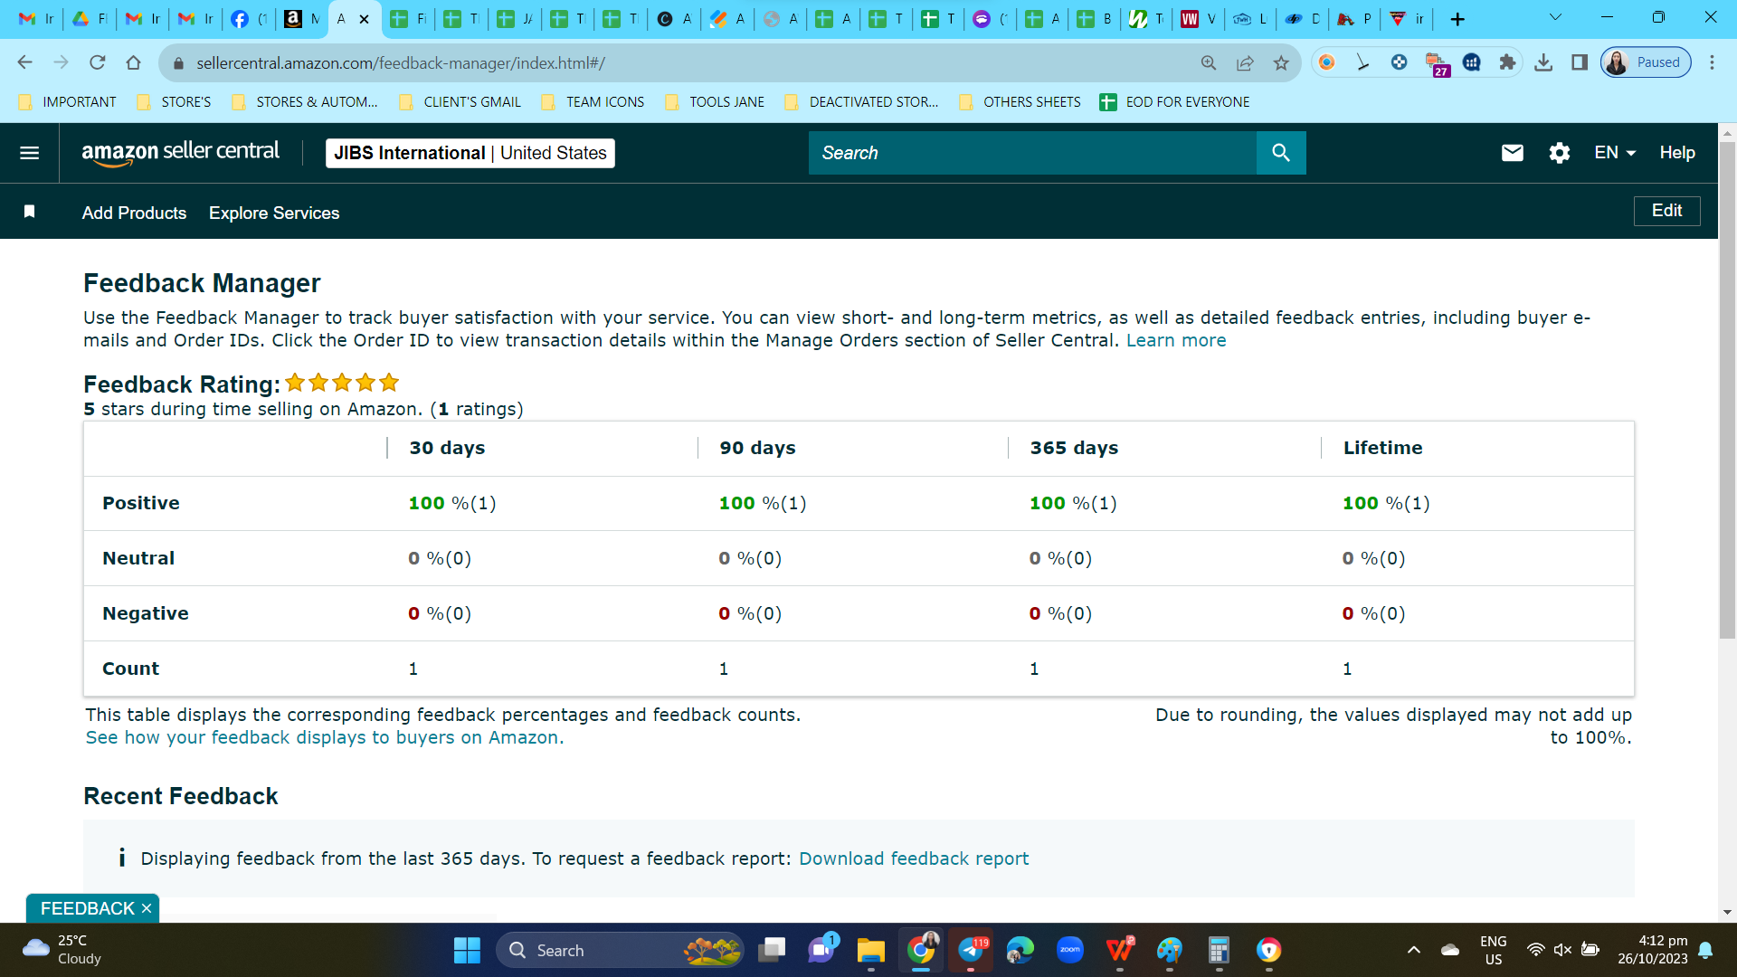This screenshot has height=977, width=1737.
Task: Close the FEEDBACK widget tab
Action: 147,908
